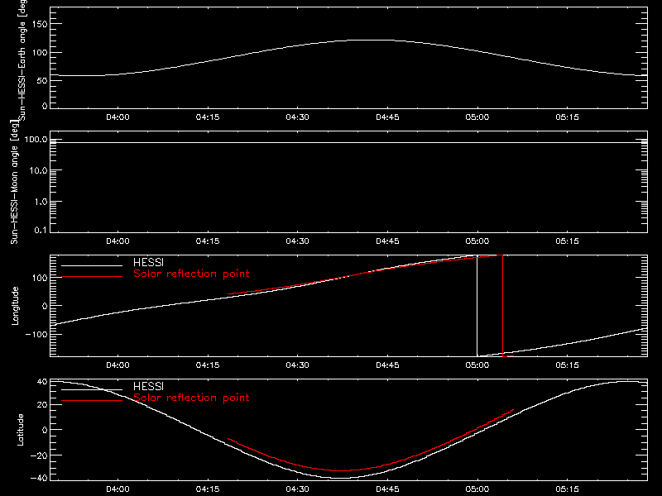Image resolution: width=662 pixels, height=496 pixels.
Task: Select the Longitude axis title
Action: tap(15, 306)
